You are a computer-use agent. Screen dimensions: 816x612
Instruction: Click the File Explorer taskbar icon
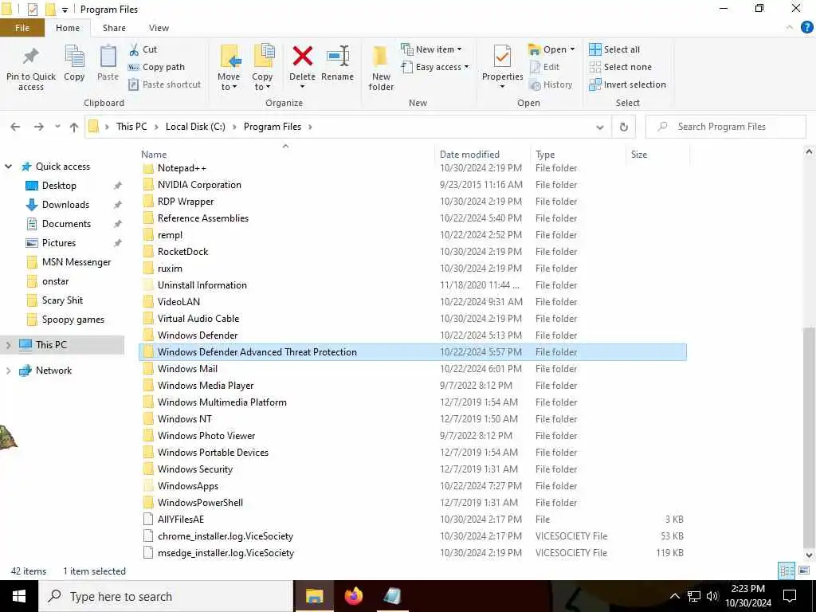click(x=314, y=596)
